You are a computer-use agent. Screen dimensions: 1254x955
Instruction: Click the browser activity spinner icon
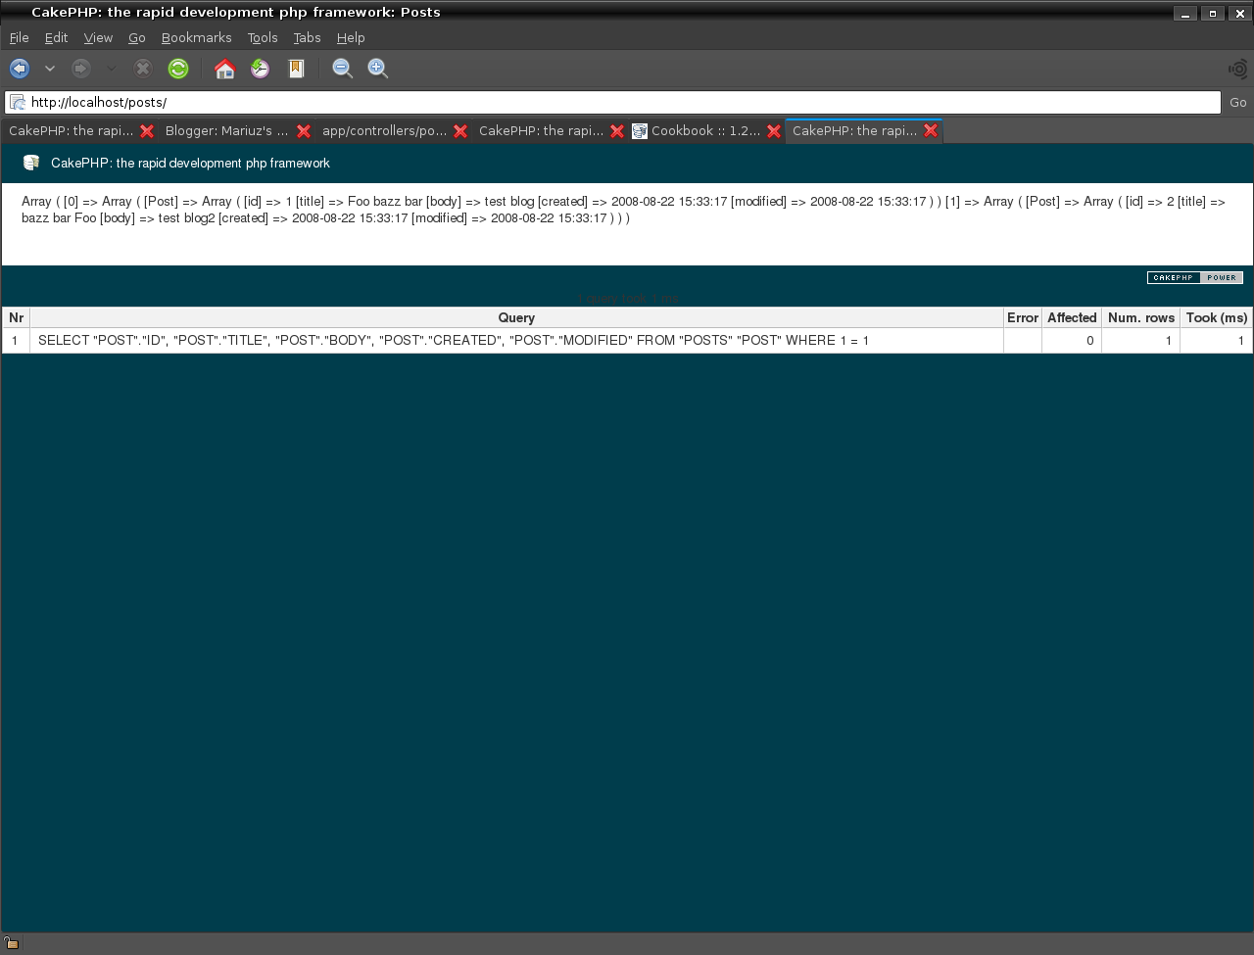coord(1238,69)
